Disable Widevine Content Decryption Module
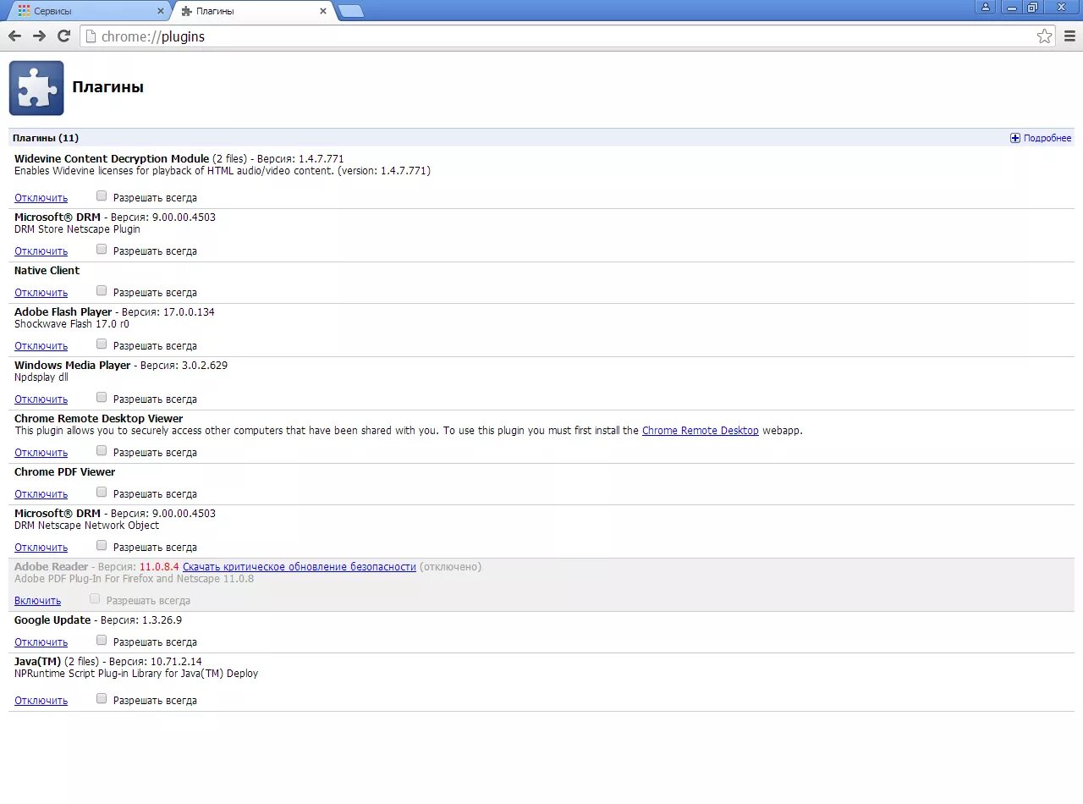The height and width of the screenshot is (804, 1083). [41, 198]
